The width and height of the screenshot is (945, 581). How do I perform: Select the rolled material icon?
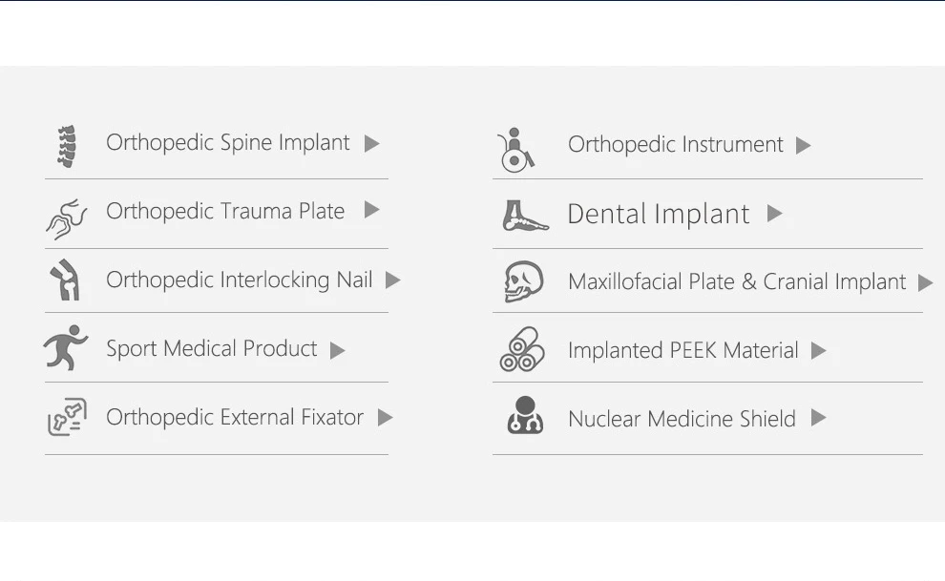[x=522, y=349]
